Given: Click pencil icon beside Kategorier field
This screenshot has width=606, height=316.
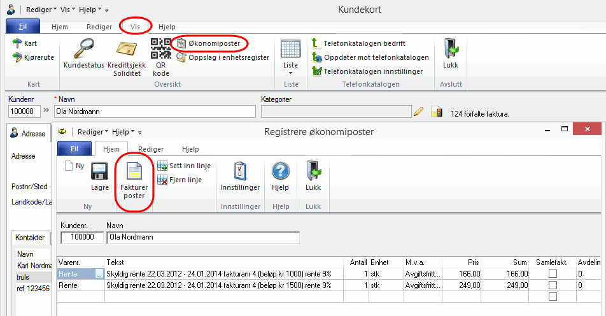Looking at the screenshot, I should [418, 112].
